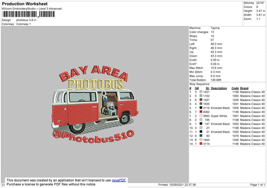Screen dimensions: 267x188
Task: Click the Max Jump value "6.9 mm"
Action: (x=215, y=76)
